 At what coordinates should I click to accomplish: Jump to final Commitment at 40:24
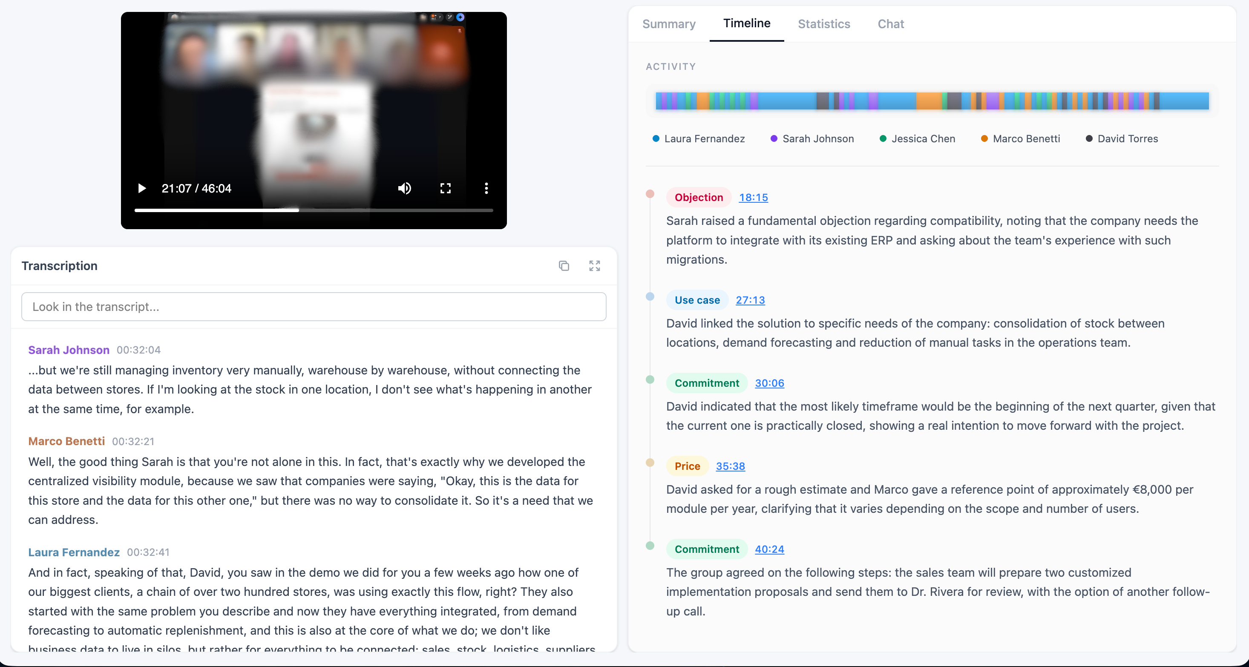tap(769, 549)
